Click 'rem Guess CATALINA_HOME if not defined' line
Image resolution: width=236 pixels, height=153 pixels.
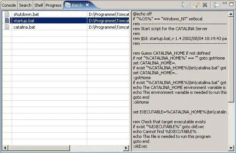[171, 53]
